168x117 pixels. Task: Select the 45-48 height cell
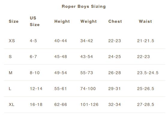[x=61, y=57]
